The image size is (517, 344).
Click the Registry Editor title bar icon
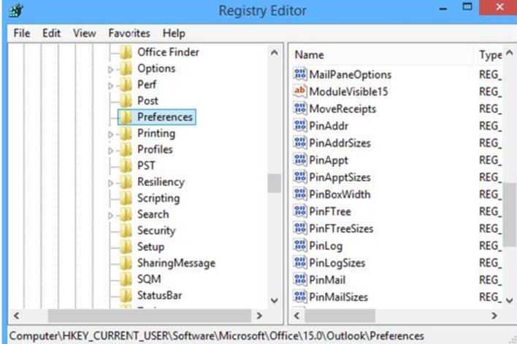(16, 11)
